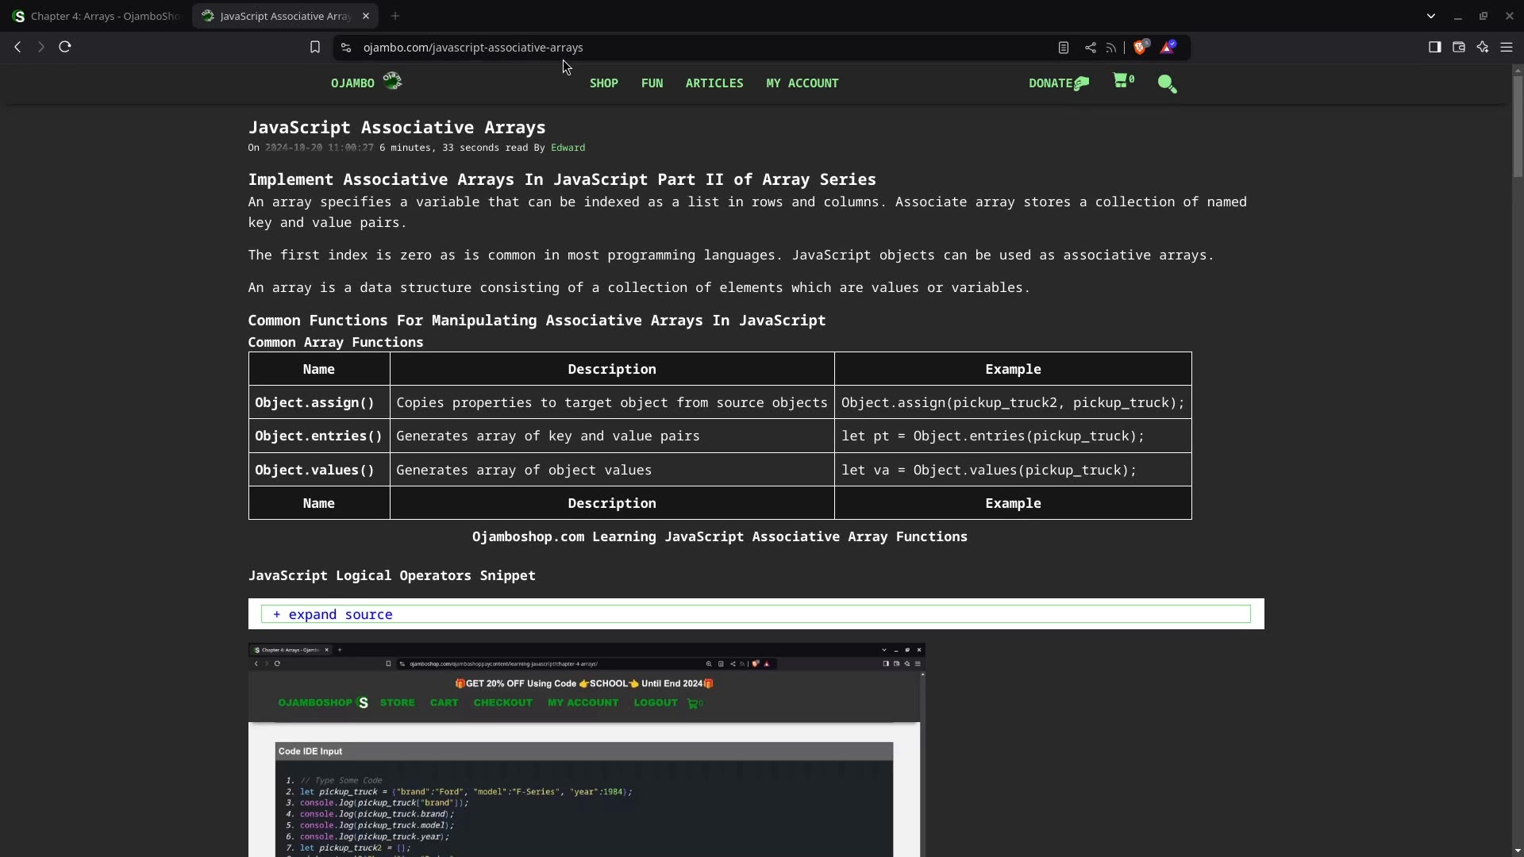The image size is (1524, 857).
Task: Open the Brave Wallet icon
Action: pos(1458,47)
